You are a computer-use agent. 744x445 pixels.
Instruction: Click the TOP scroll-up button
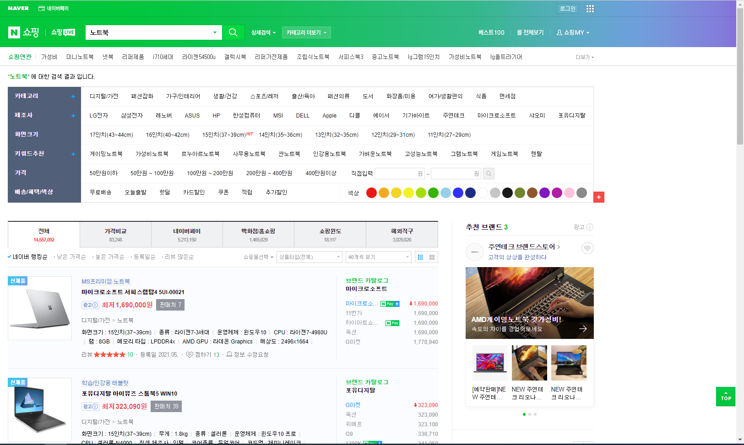tap(726, 397)
